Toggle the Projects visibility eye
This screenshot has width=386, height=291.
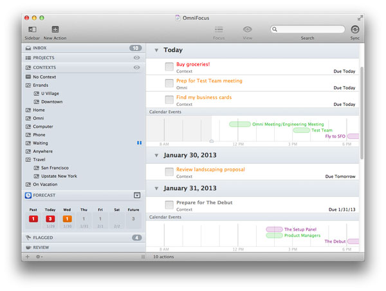pos(136,58)
